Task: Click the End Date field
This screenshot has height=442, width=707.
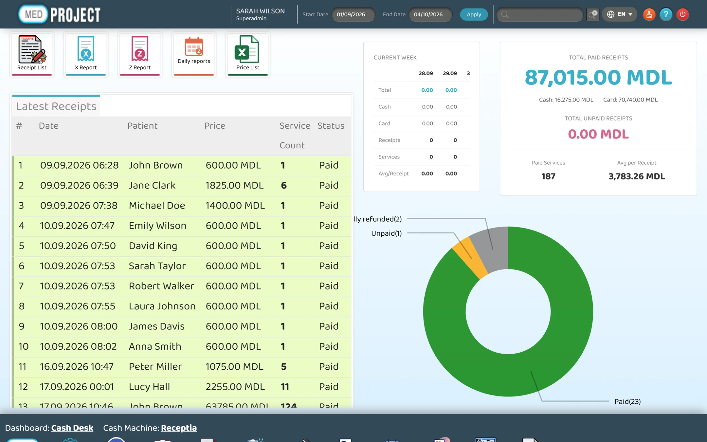Action: point(431,14)
